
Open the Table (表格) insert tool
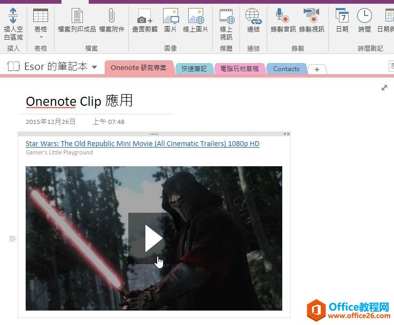coord(41,21)
